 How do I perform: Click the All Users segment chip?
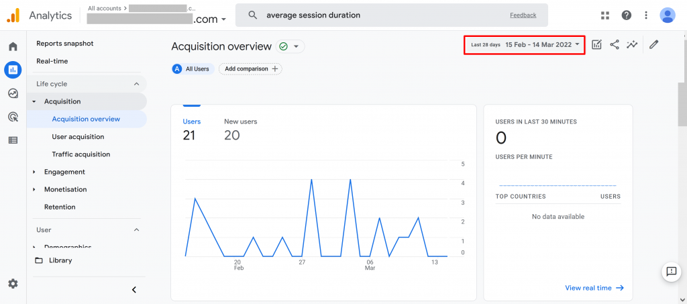[193, 68]
